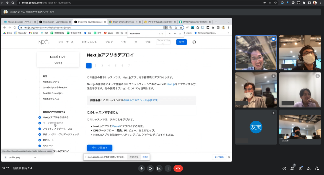This screenshot has height=175, width=324.
Task: Toggle the Meet camera button
Action: coord(150,168)
